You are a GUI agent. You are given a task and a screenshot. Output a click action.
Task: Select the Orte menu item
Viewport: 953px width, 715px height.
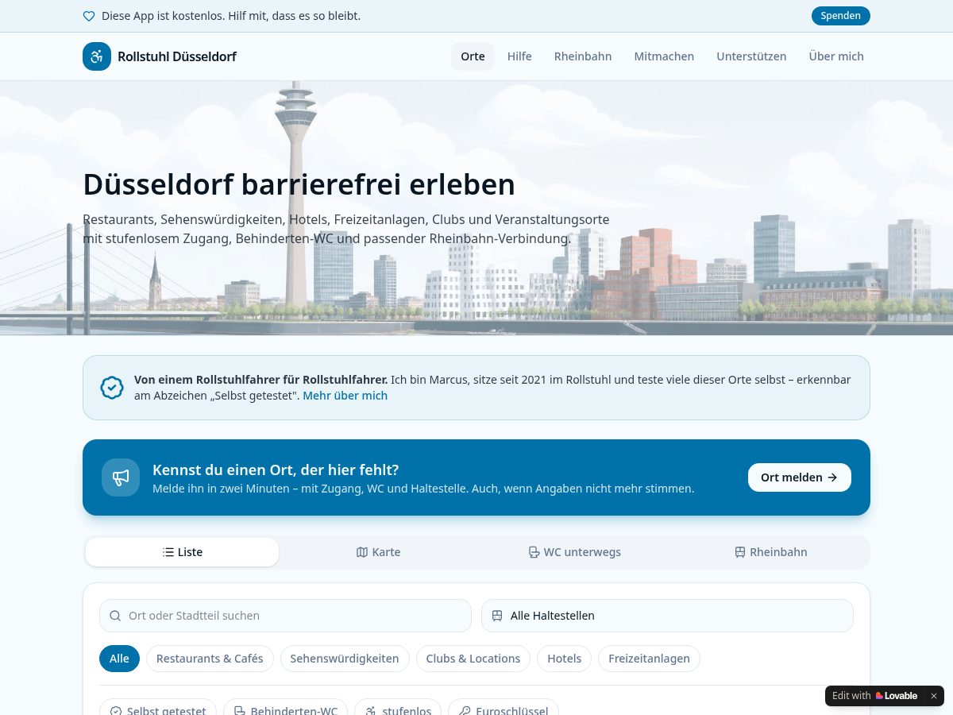473,56
